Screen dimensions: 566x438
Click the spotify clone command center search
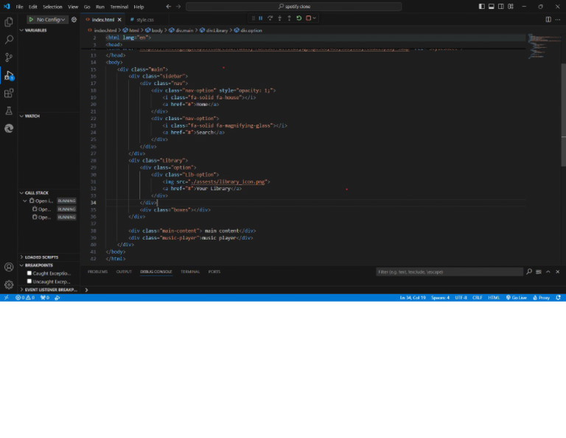pos(293,7)
